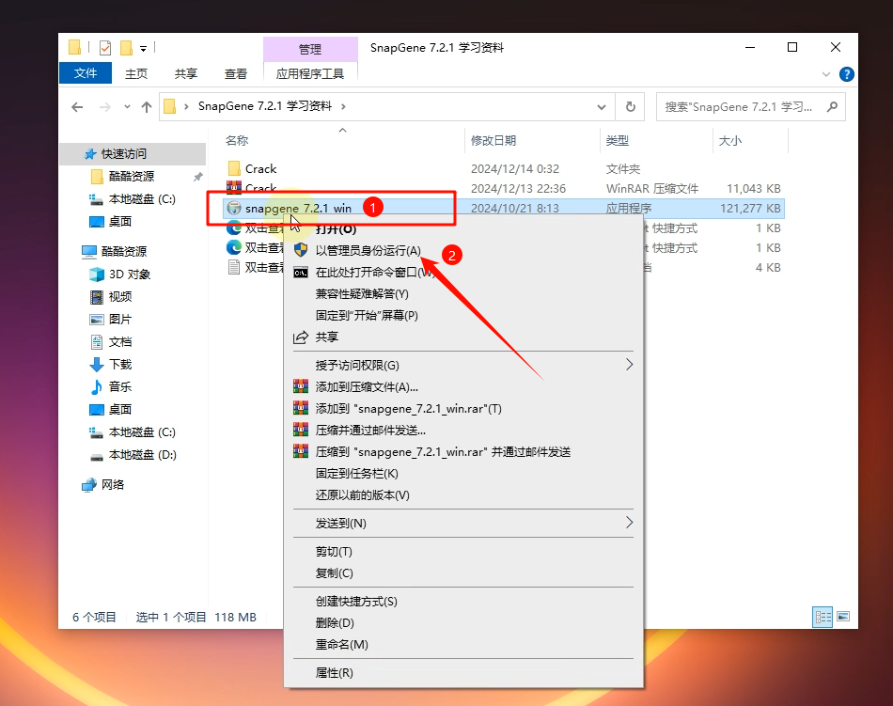This screenshot has width=893, height=706.
Task: Switch to large icons view
Action: (843, 618)
